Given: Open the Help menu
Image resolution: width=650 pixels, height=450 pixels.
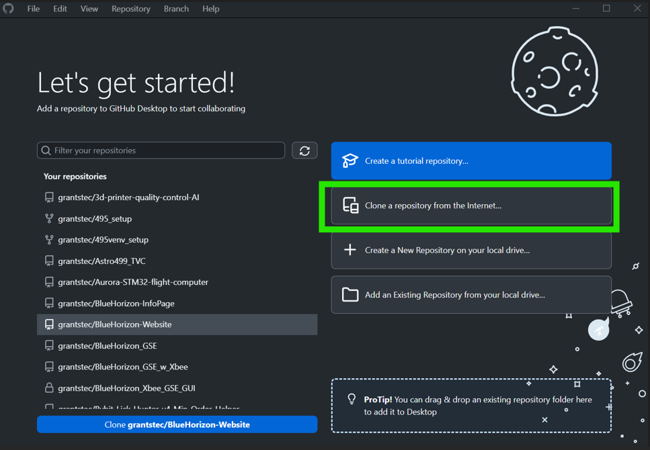Looking at the screenshot, I should click(210, 9).
